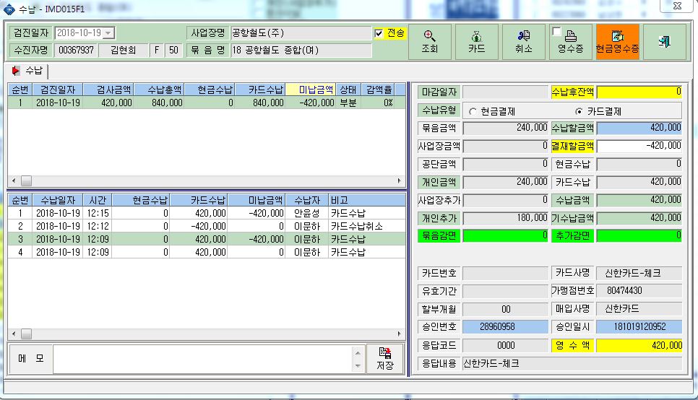This screenshot has width=698, height=400.
Task: Expand the 검진일자 date dropdown
Action: pos(108,33)
